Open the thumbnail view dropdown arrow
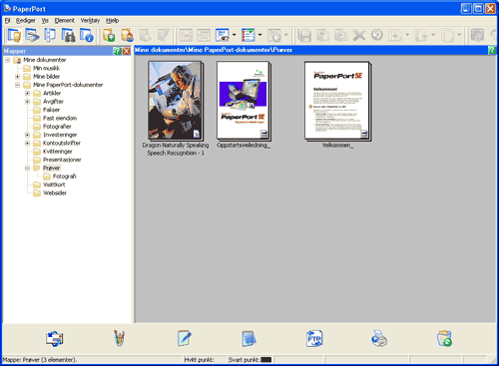 point(234,35)
